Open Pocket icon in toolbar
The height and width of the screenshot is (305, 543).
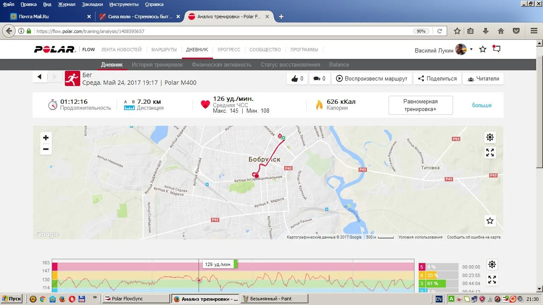coord(516,31)
